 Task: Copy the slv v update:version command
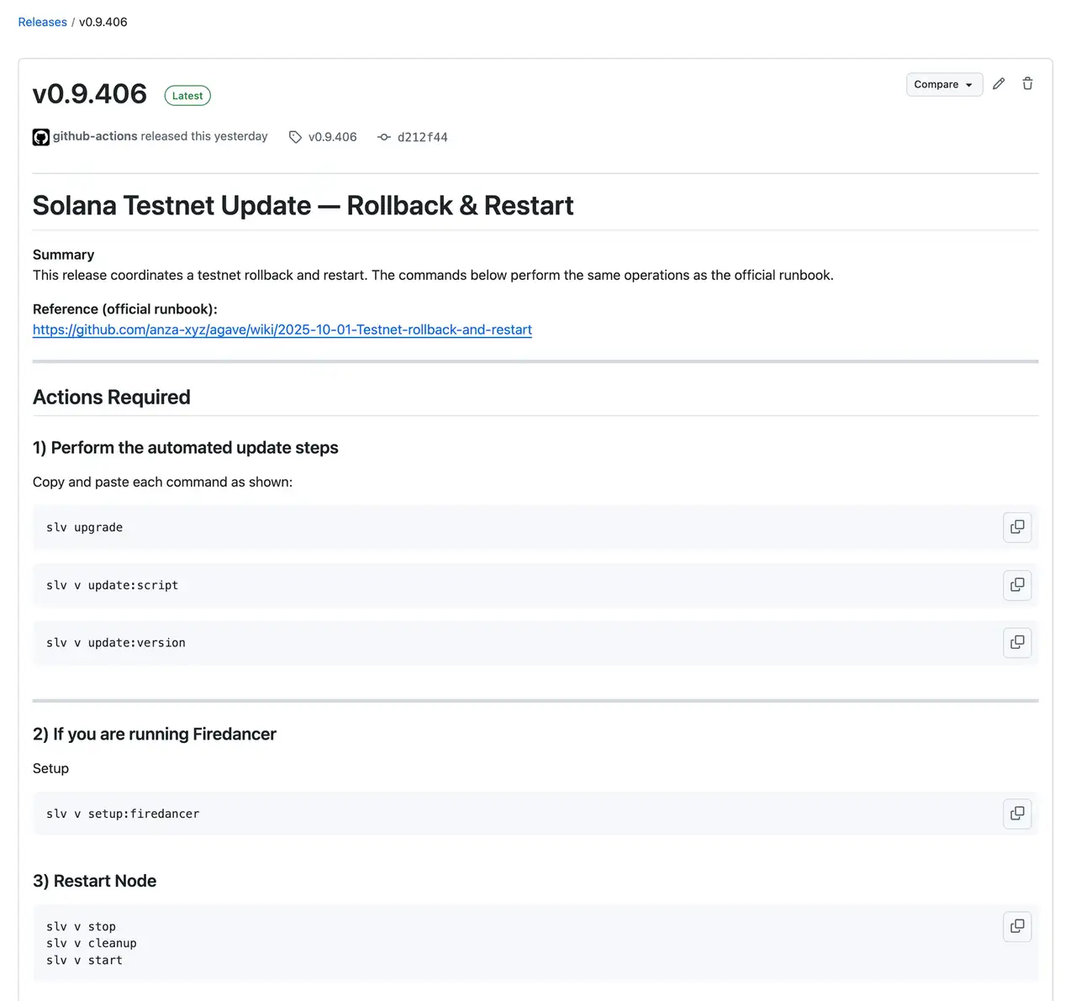click(x=1017, y=642)
